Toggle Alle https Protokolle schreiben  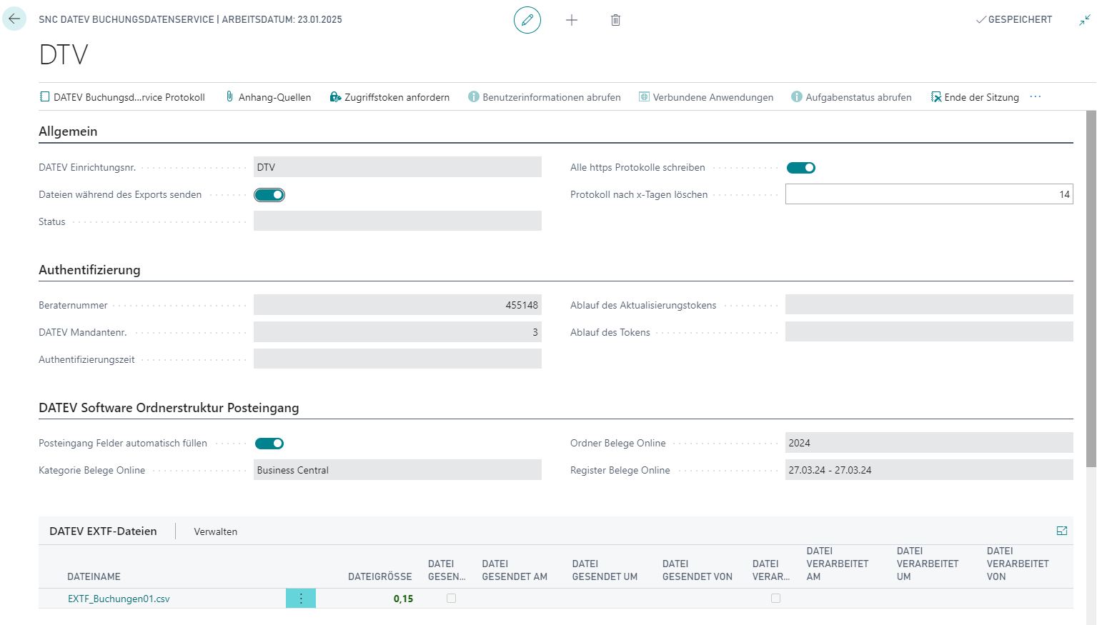click(x=800, y=168)
